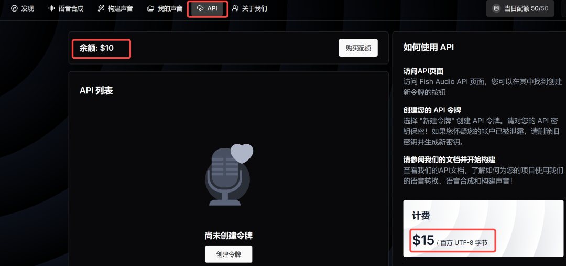Click the magic wand icon beside 构建声音

pyautogui.click(x=101, y=8)
